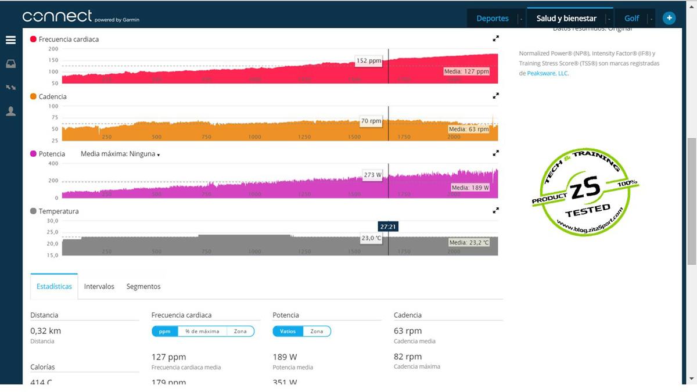
Task: Click the blue plus button in header
Action: tap(669, 18)
